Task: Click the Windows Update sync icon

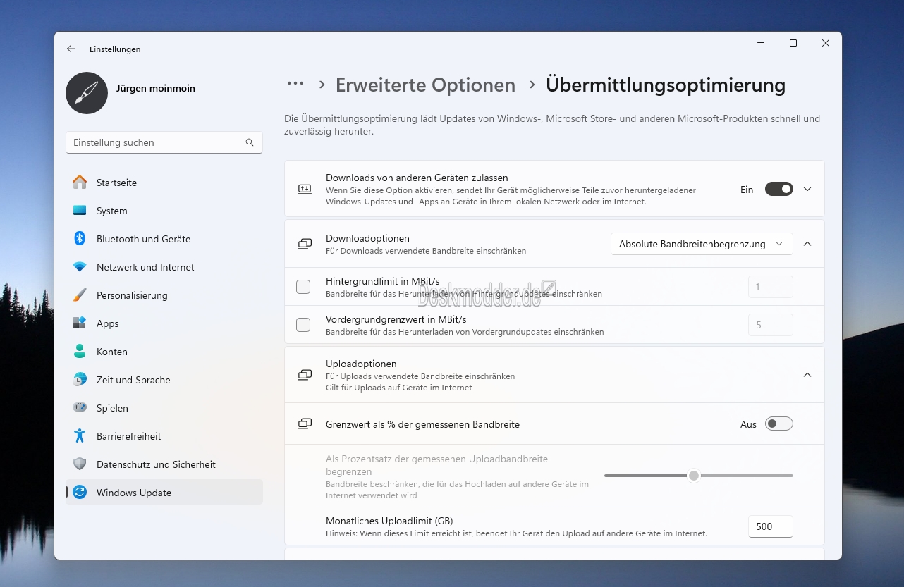Action: 80,493
